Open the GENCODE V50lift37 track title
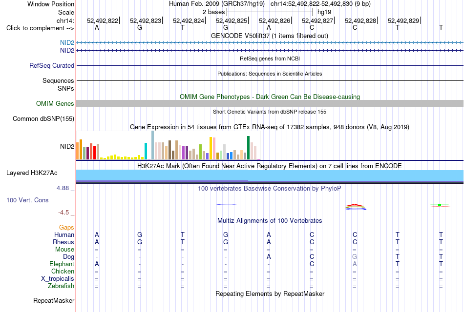Image resolution: width=464 pixels, height=312 pixels. click(x=270, y=36)
